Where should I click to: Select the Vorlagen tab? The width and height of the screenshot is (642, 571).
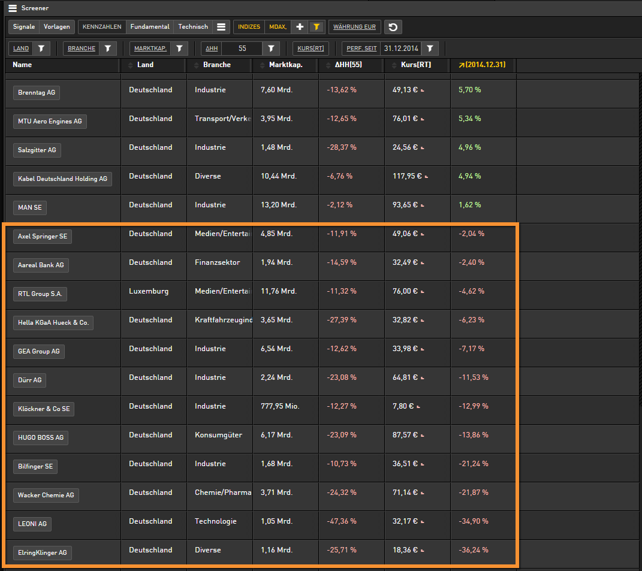(x=57, y=27)
